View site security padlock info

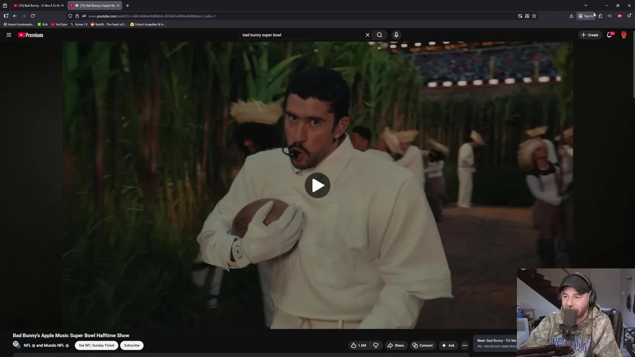point(77,16)
